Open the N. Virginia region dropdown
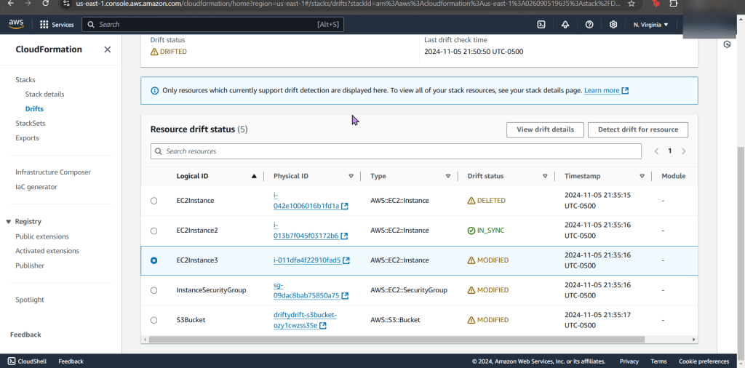745x368 pixels. pos(650,25)
